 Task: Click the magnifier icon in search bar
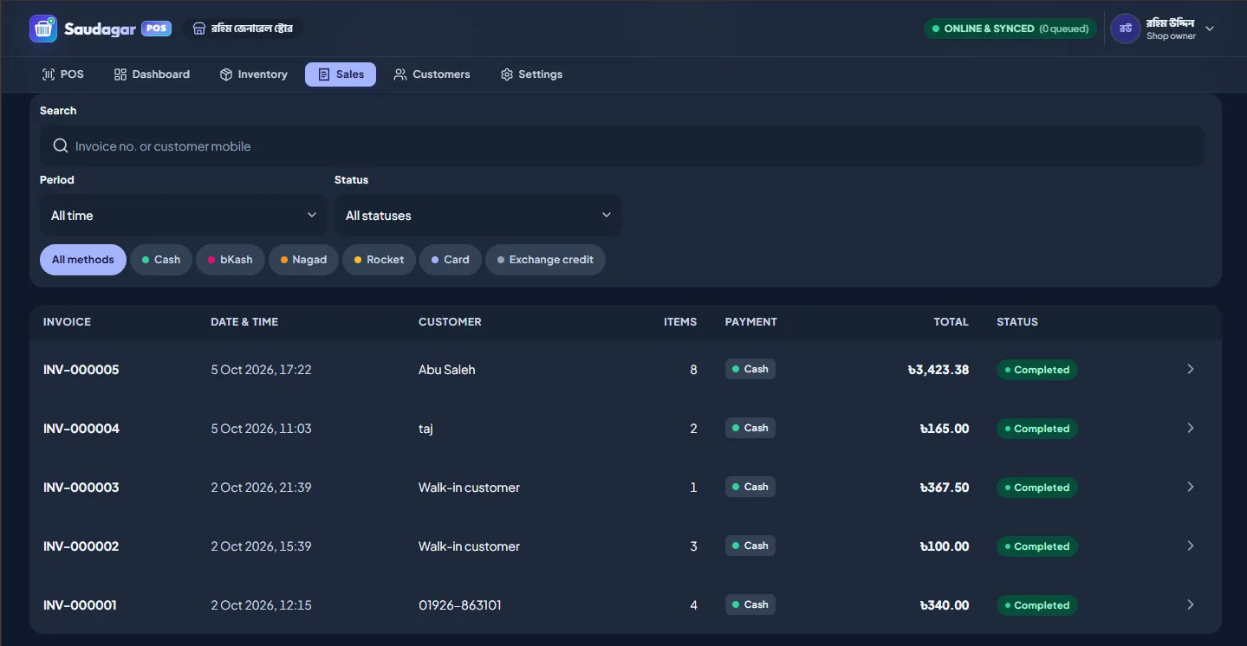coord(61,145)
